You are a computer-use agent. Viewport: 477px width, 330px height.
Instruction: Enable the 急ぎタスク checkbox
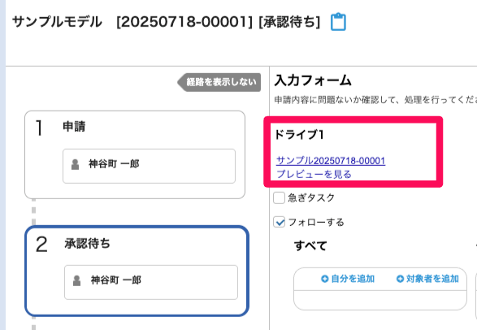coord(279,198)
